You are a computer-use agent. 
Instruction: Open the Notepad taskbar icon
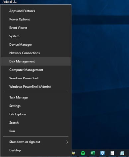122,153
